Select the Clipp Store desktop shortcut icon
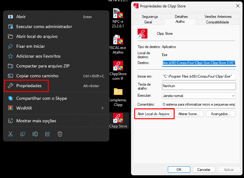Image resolution: width=244 pixels, height=178 pixels. point(118,119)
